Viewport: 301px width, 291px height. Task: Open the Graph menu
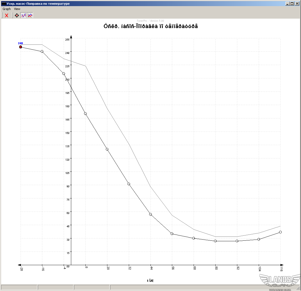tap(7, 9)
